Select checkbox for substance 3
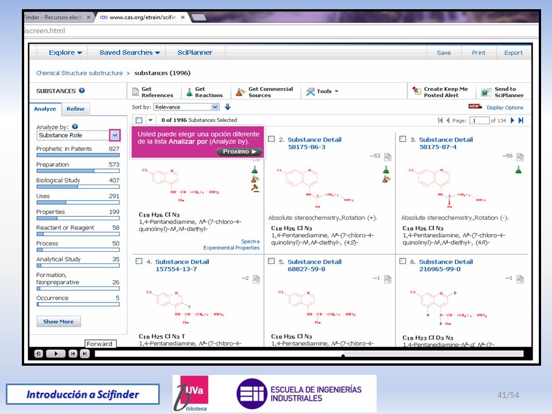 402,139
